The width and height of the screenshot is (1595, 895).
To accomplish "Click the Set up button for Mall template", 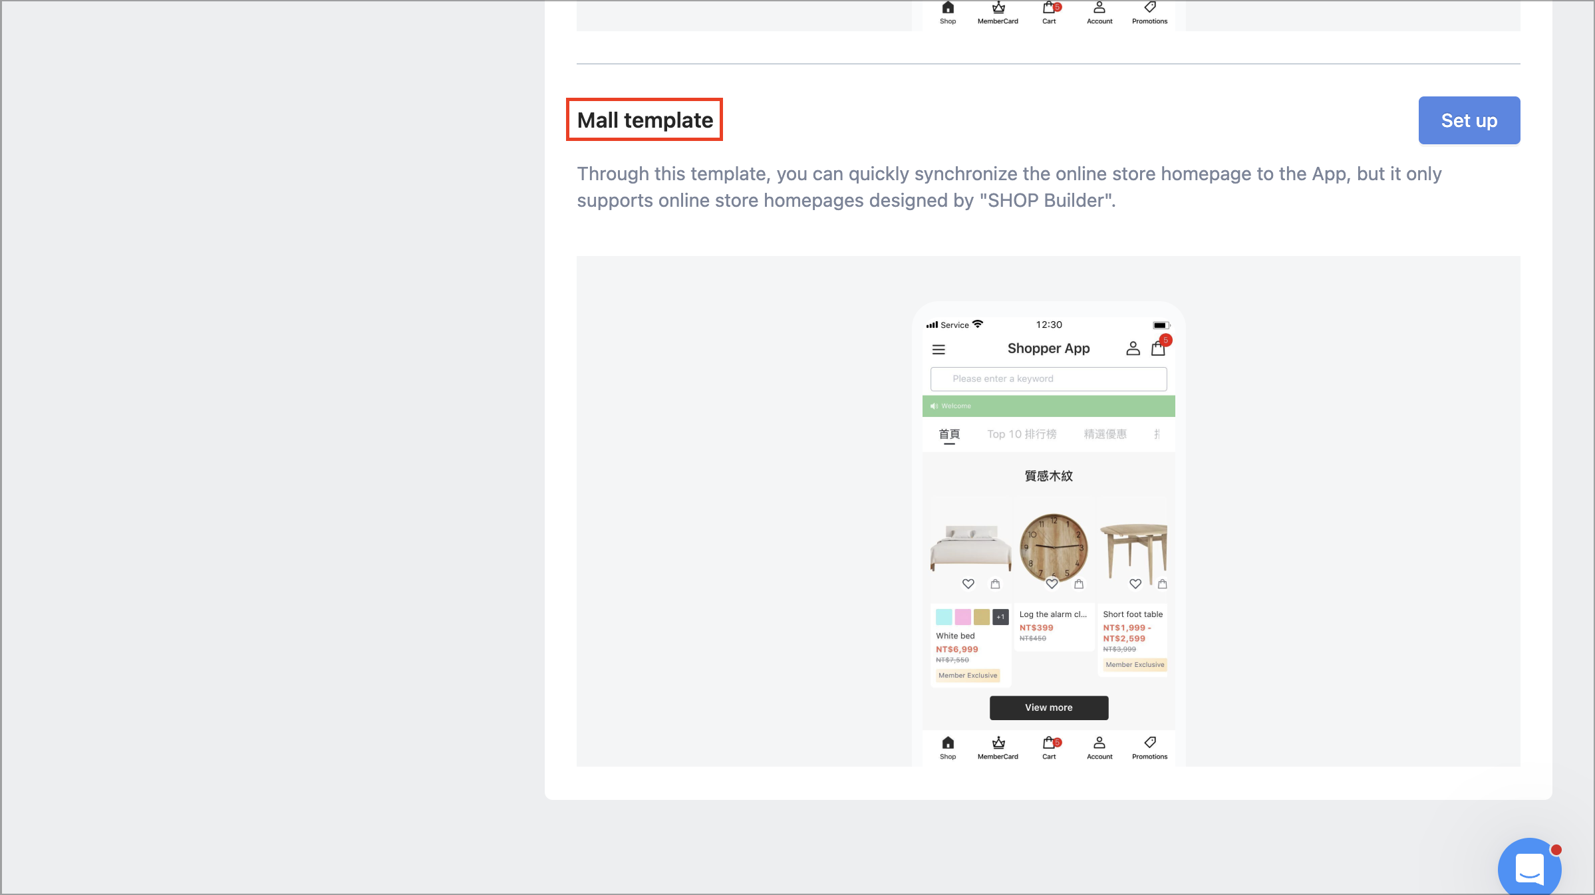I will point(1469,120).
